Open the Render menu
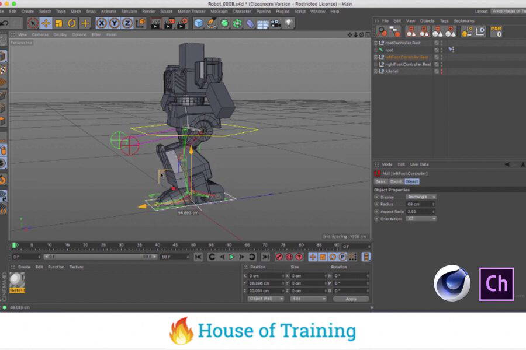Screen dimensions: 526x350 point(148,12)
